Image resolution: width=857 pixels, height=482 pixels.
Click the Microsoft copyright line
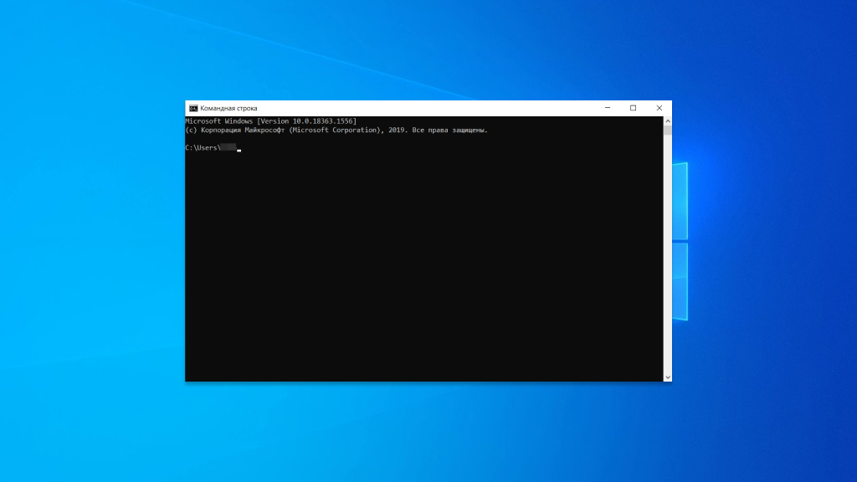coord(335,130)
